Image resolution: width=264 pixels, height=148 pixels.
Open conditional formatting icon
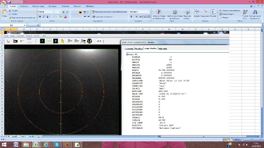click(x=159, y=12)
